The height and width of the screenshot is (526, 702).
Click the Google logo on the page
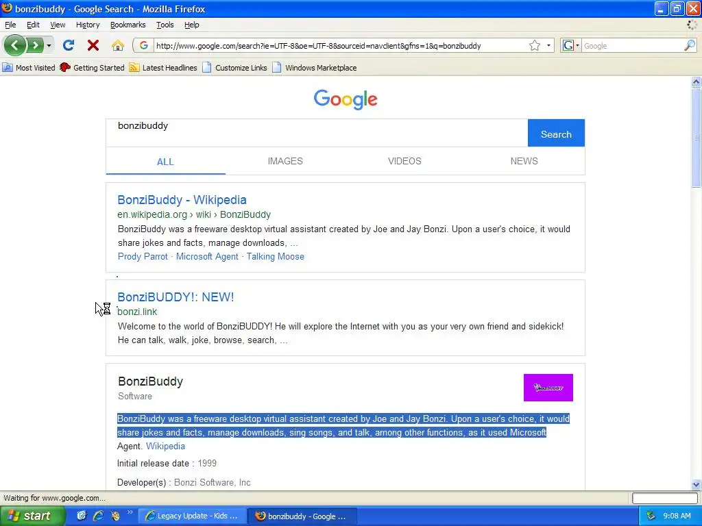pos(346,99)
